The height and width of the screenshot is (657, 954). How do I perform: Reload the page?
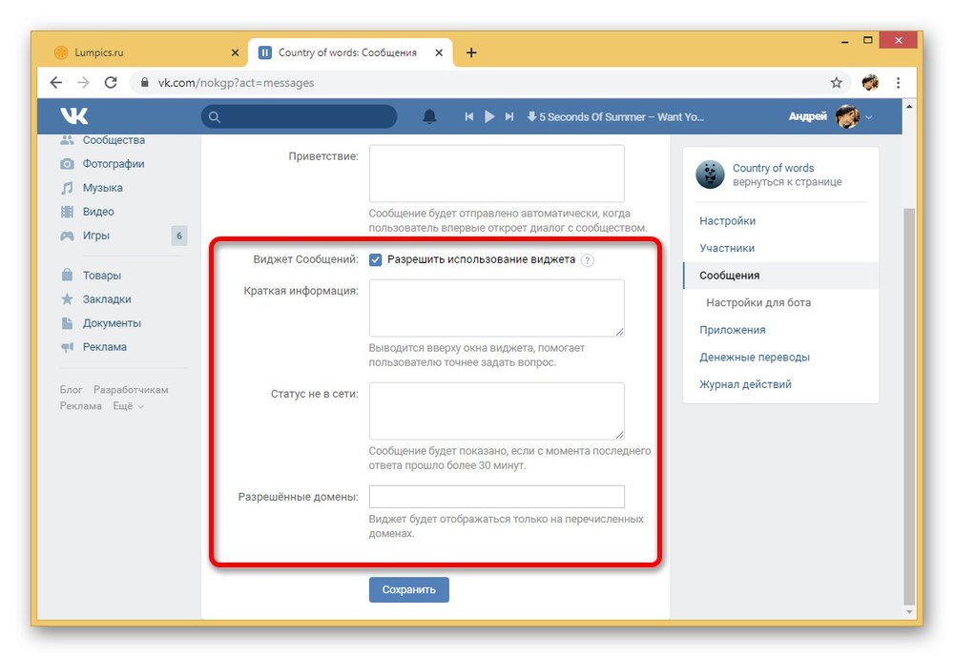pos(111,82)
